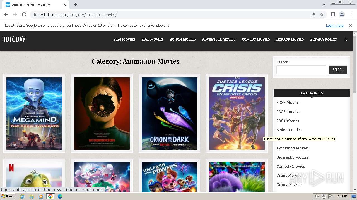Open Microsoft Edge from taskbar

click(x=60, y=196)
